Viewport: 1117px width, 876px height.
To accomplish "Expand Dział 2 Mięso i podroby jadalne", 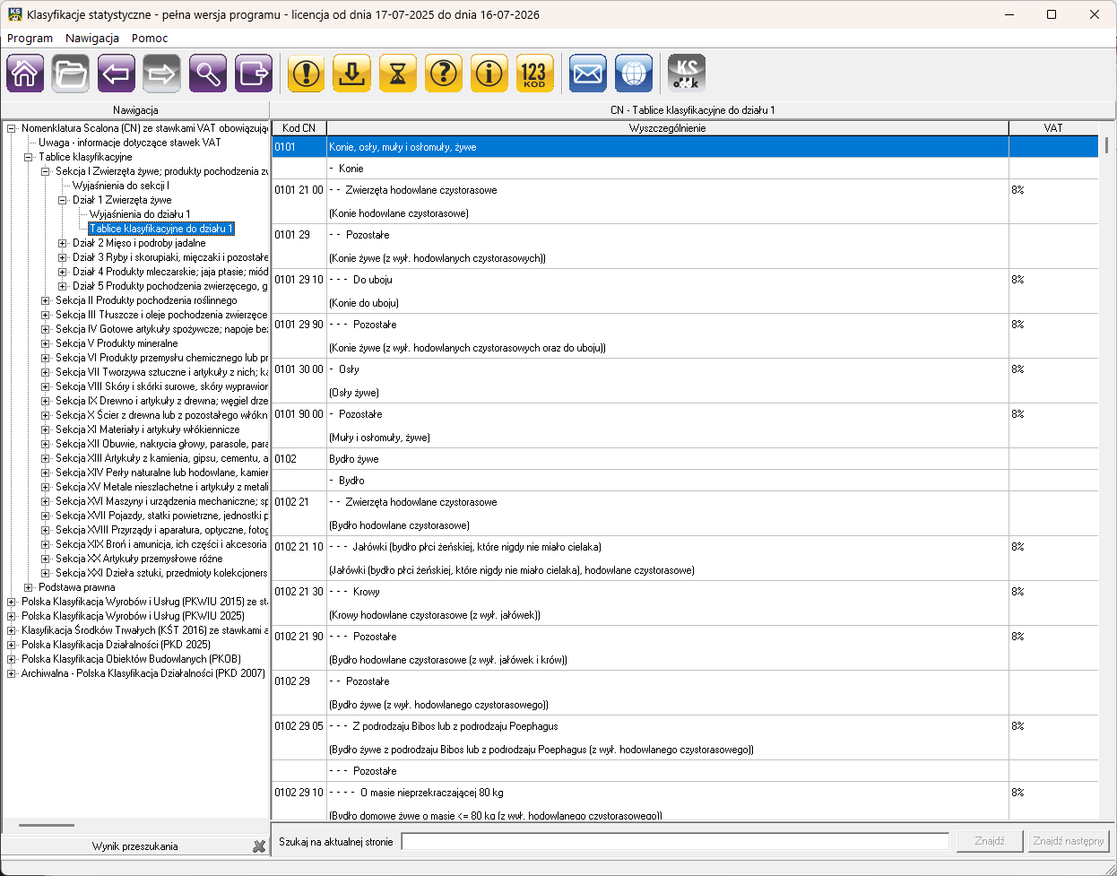I will [63, 243].
